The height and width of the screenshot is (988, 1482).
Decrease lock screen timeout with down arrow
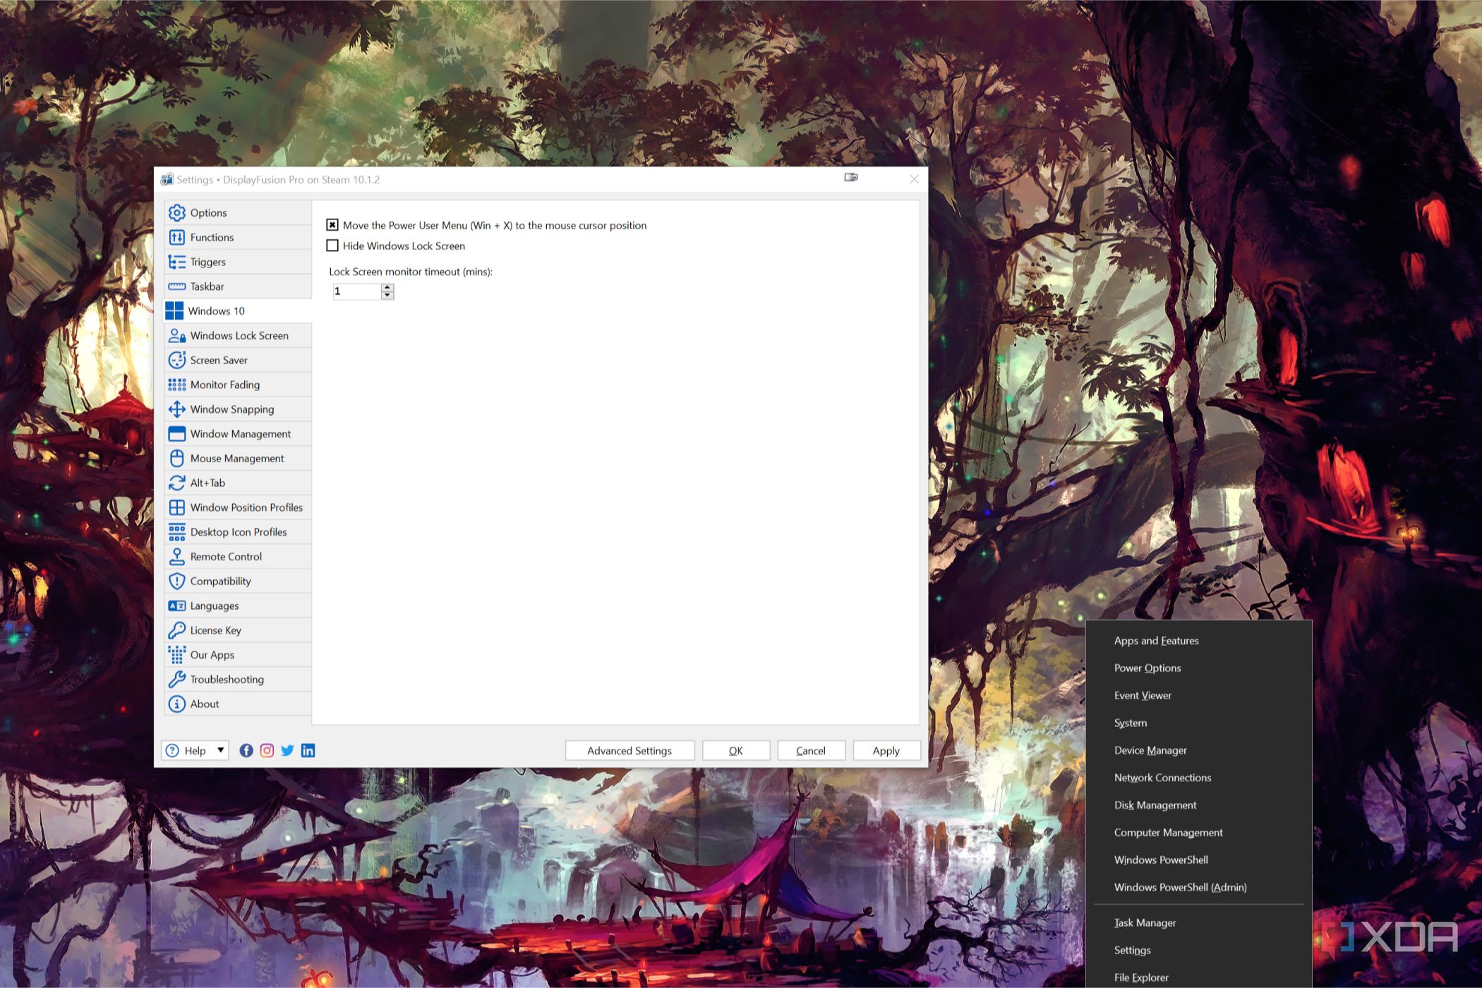tap(387, 295)
